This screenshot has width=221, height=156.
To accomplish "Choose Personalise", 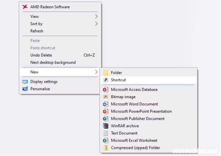I will (60, 89).
